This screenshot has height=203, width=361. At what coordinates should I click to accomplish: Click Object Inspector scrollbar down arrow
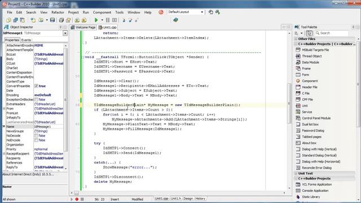[x=65, y=169]
